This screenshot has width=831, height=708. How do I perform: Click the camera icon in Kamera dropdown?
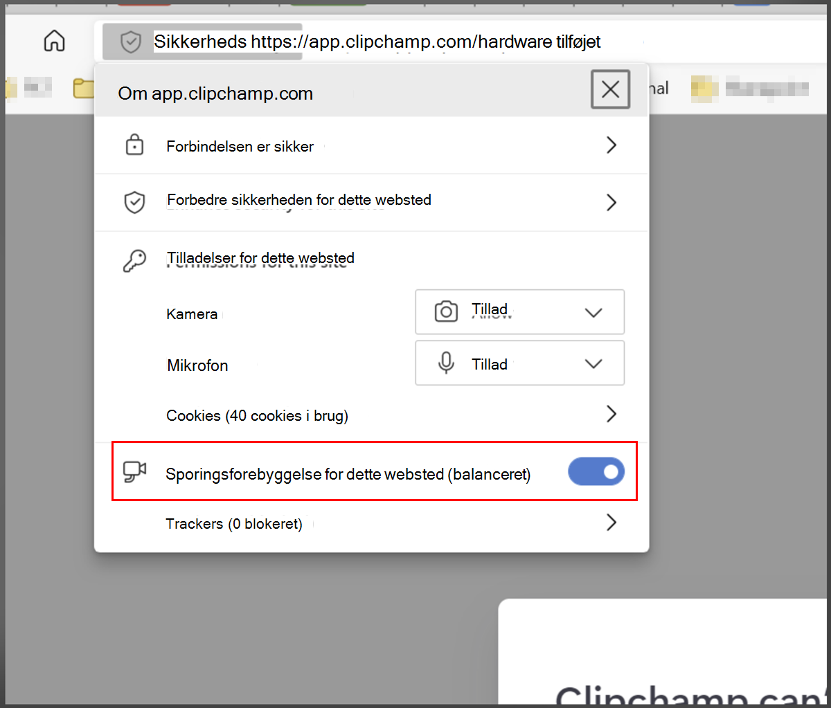point(446,311)
